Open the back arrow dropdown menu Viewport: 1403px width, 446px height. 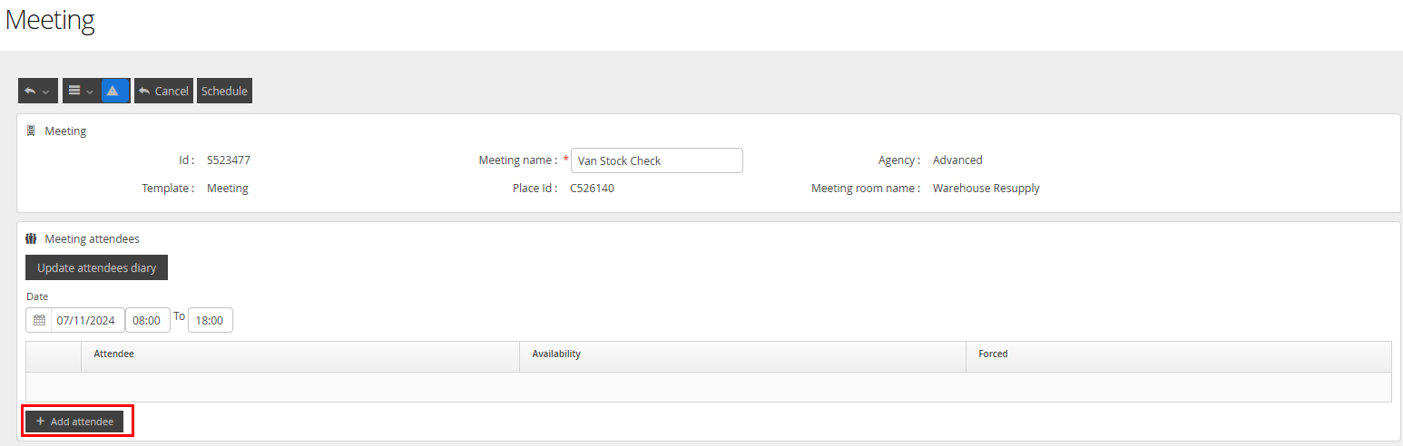coord(37,91)
